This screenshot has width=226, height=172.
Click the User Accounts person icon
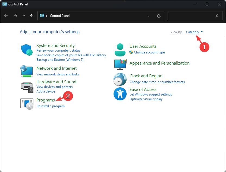[120, 49]
